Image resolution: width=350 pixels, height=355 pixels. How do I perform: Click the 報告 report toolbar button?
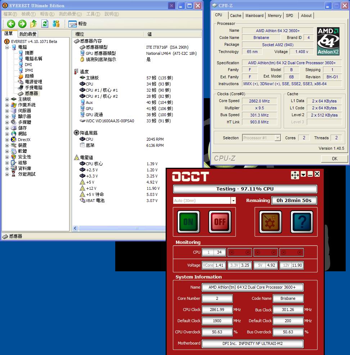(x=78, y=24)
